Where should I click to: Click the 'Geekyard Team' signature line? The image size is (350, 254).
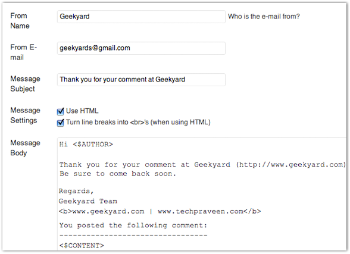coord(88,201)
